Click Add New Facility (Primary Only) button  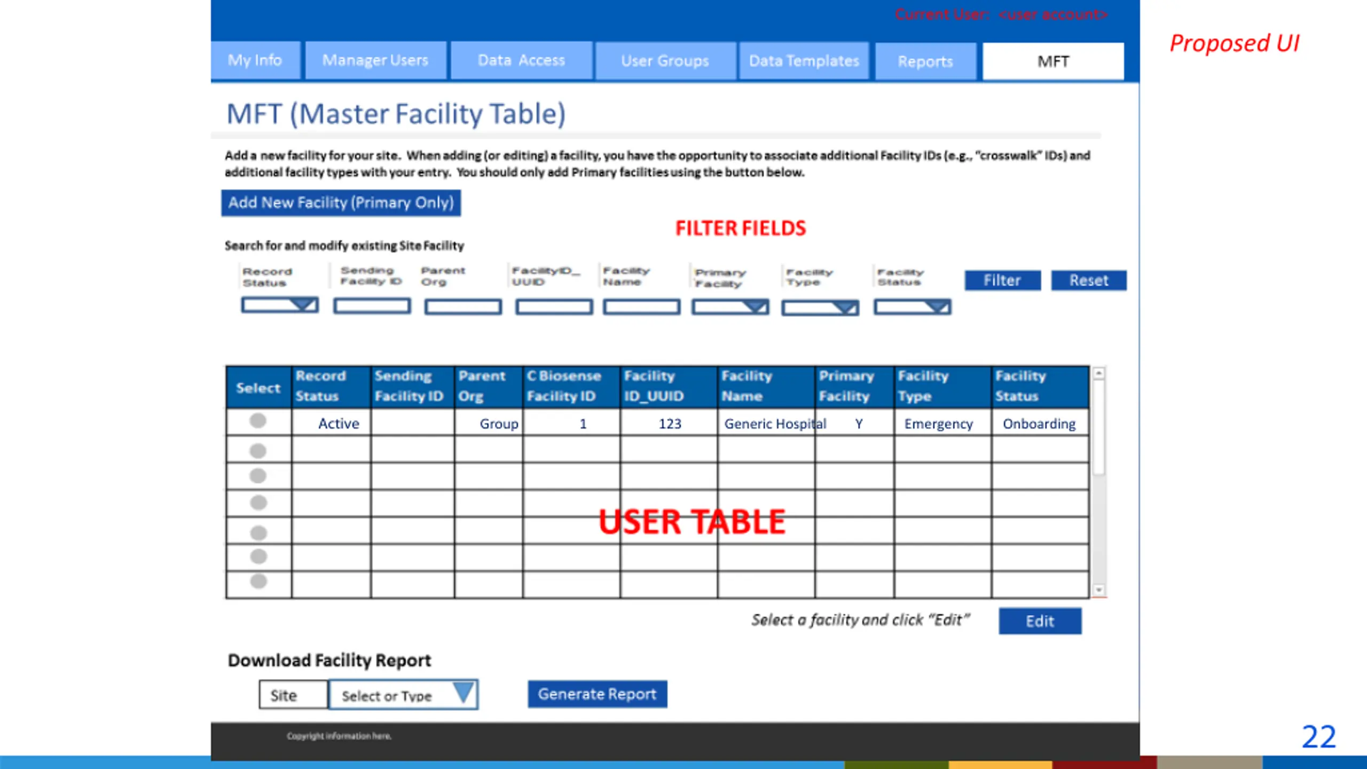[341, 203]
